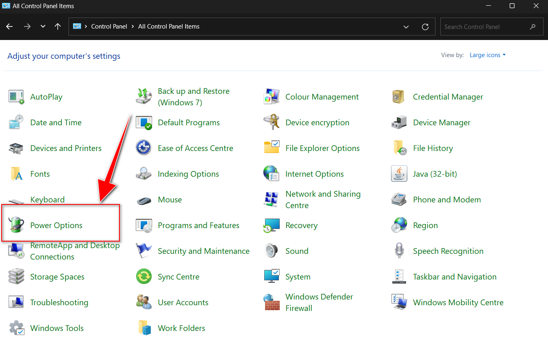The height and width of the screenshot is (364, 548).
Task: Select the Mouse icon
Action: [144, 200]
